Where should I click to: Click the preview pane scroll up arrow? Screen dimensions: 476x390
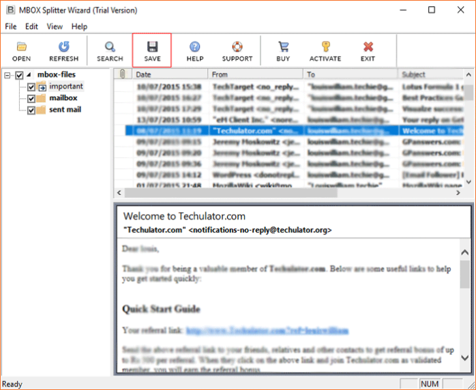tap(465, 252)
